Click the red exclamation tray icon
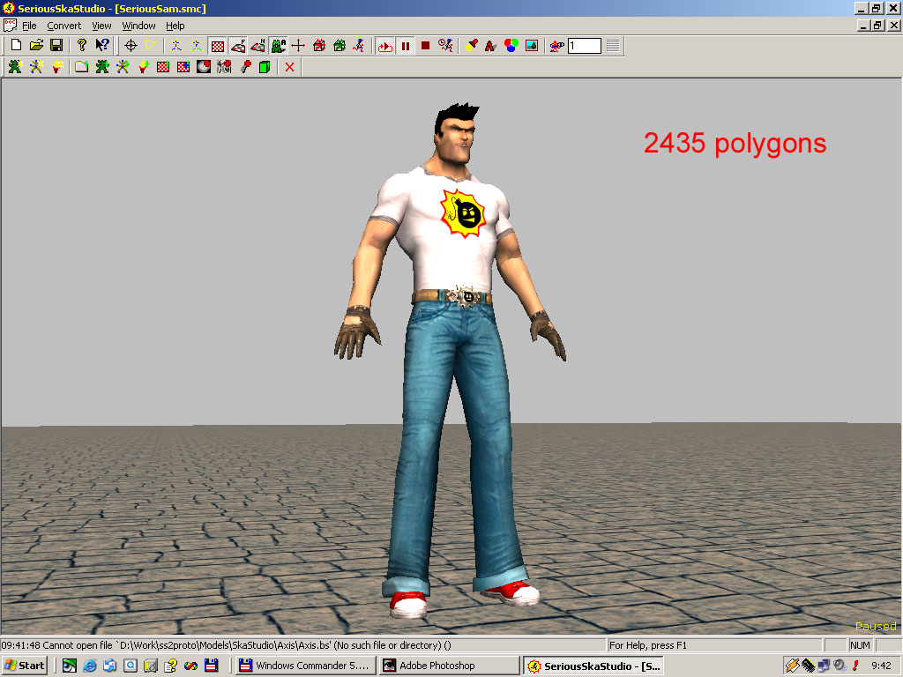The height and width of the screenshot is (677, 903). 855,666
